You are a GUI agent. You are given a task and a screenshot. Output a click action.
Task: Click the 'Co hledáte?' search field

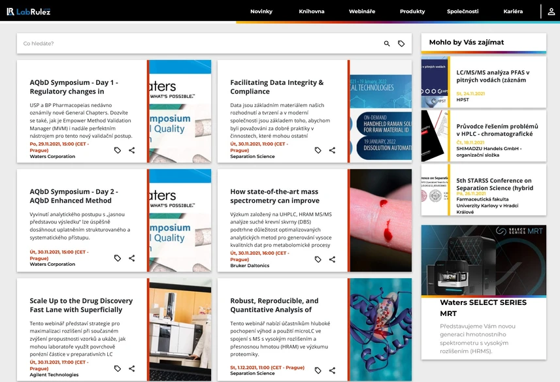[x=200, y=44]
